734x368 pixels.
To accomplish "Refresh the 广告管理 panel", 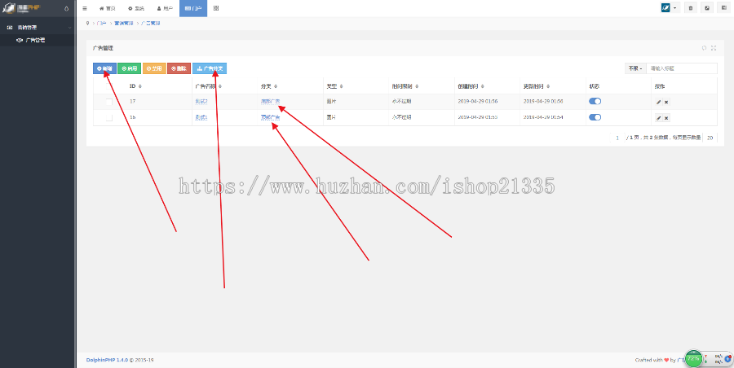I will (704, 48).
